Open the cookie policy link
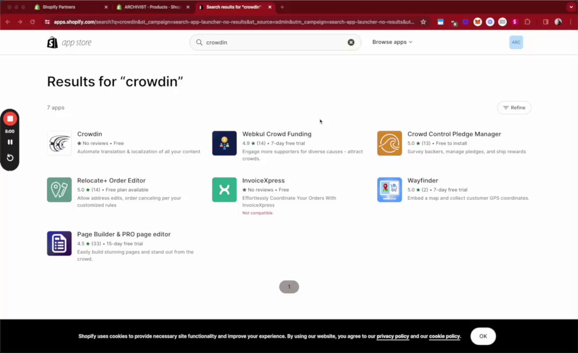The image size is (578, 353). [x=445, y=336]
